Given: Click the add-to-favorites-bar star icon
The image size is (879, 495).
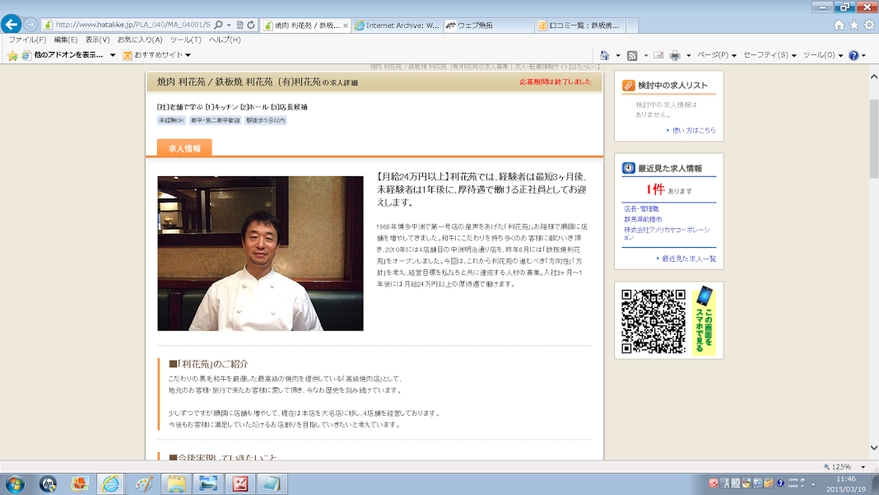Looking at the screenshot, I should pos(12,55).
